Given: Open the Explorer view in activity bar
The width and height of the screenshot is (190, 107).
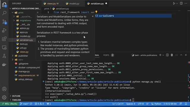Looking at the screenshot, I should pos(4,5).
